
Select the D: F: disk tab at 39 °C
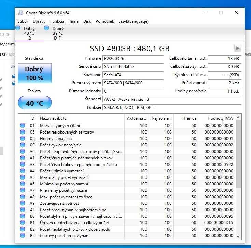tap(58, 33)
